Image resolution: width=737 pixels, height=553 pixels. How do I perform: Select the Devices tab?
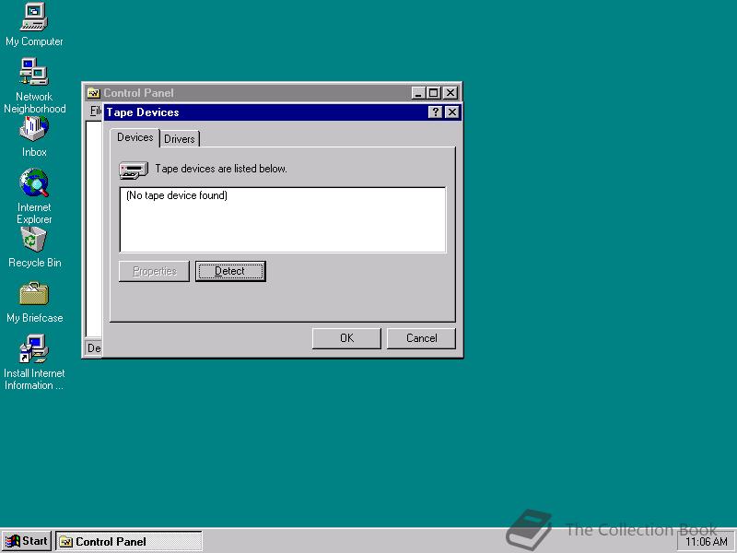point(135,137)
